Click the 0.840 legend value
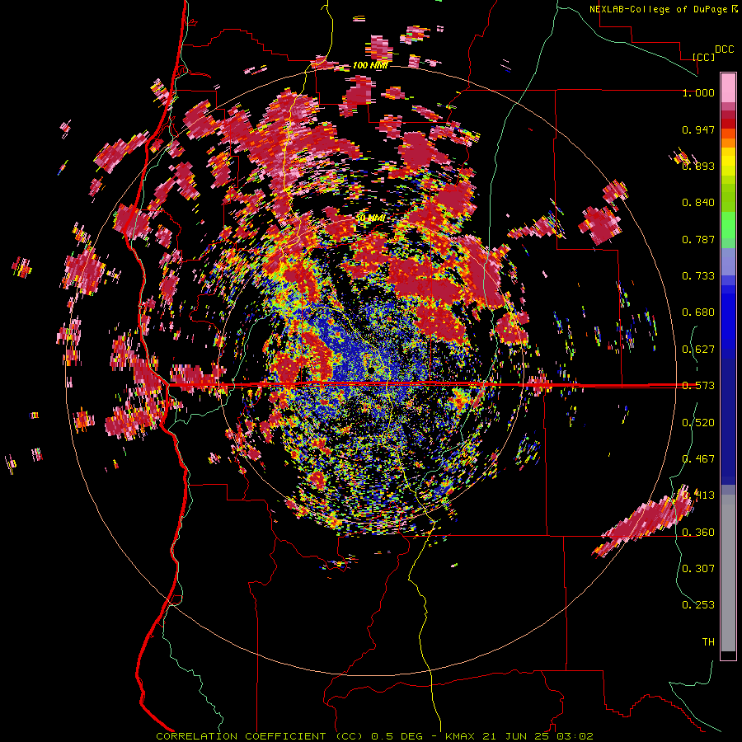 [x=698, y=203]
